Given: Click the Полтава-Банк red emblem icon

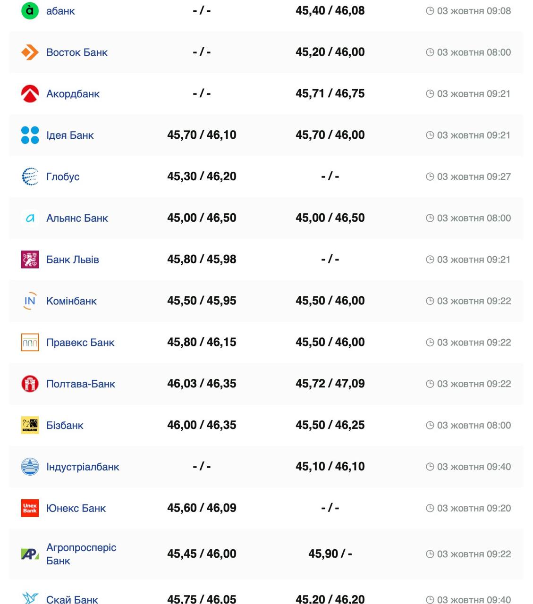Looking at the screenshot, I should (x=30, y=384).
